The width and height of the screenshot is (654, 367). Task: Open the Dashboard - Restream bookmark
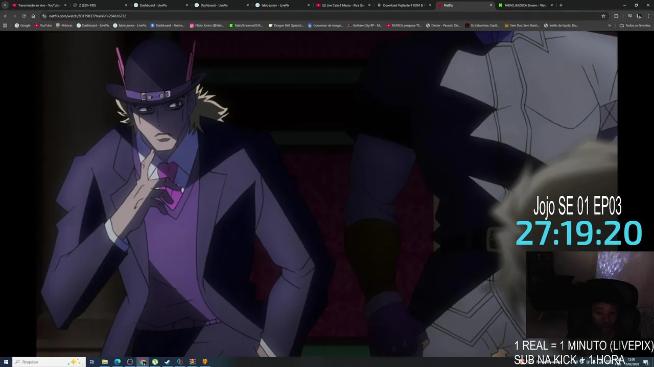click(168, 25)
